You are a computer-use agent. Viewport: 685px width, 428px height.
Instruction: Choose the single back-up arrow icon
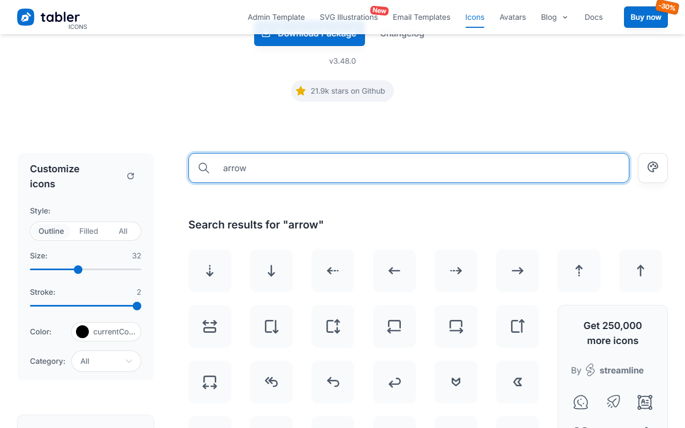click(x=333, y=382)
